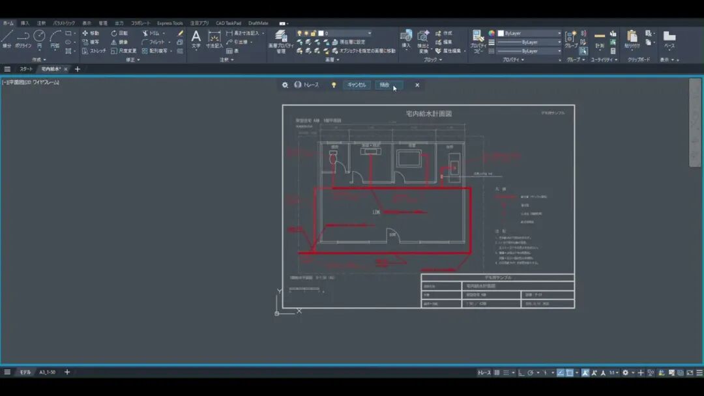Expand the Block (ブロック) panel
The height and width of the screenshot is (396, 704).
(x=433, y=60)
